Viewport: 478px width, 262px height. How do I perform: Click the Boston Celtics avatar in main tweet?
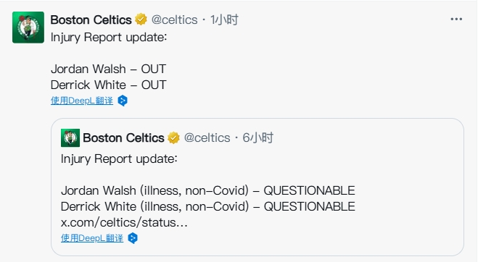[x=28, y=28]
